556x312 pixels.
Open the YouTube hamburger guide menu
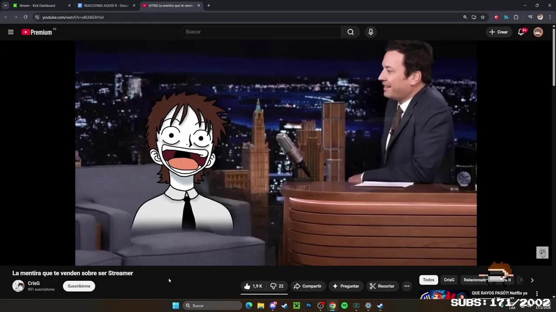click(11, 32)
